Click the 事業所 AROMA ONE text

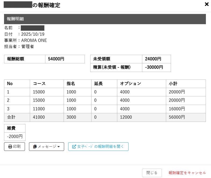click(34, 40)
